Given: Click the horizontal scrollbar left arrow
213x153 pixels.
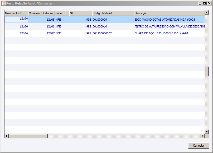Looking at the screenshot, I should pyautogui.click(x=7, y=136).
